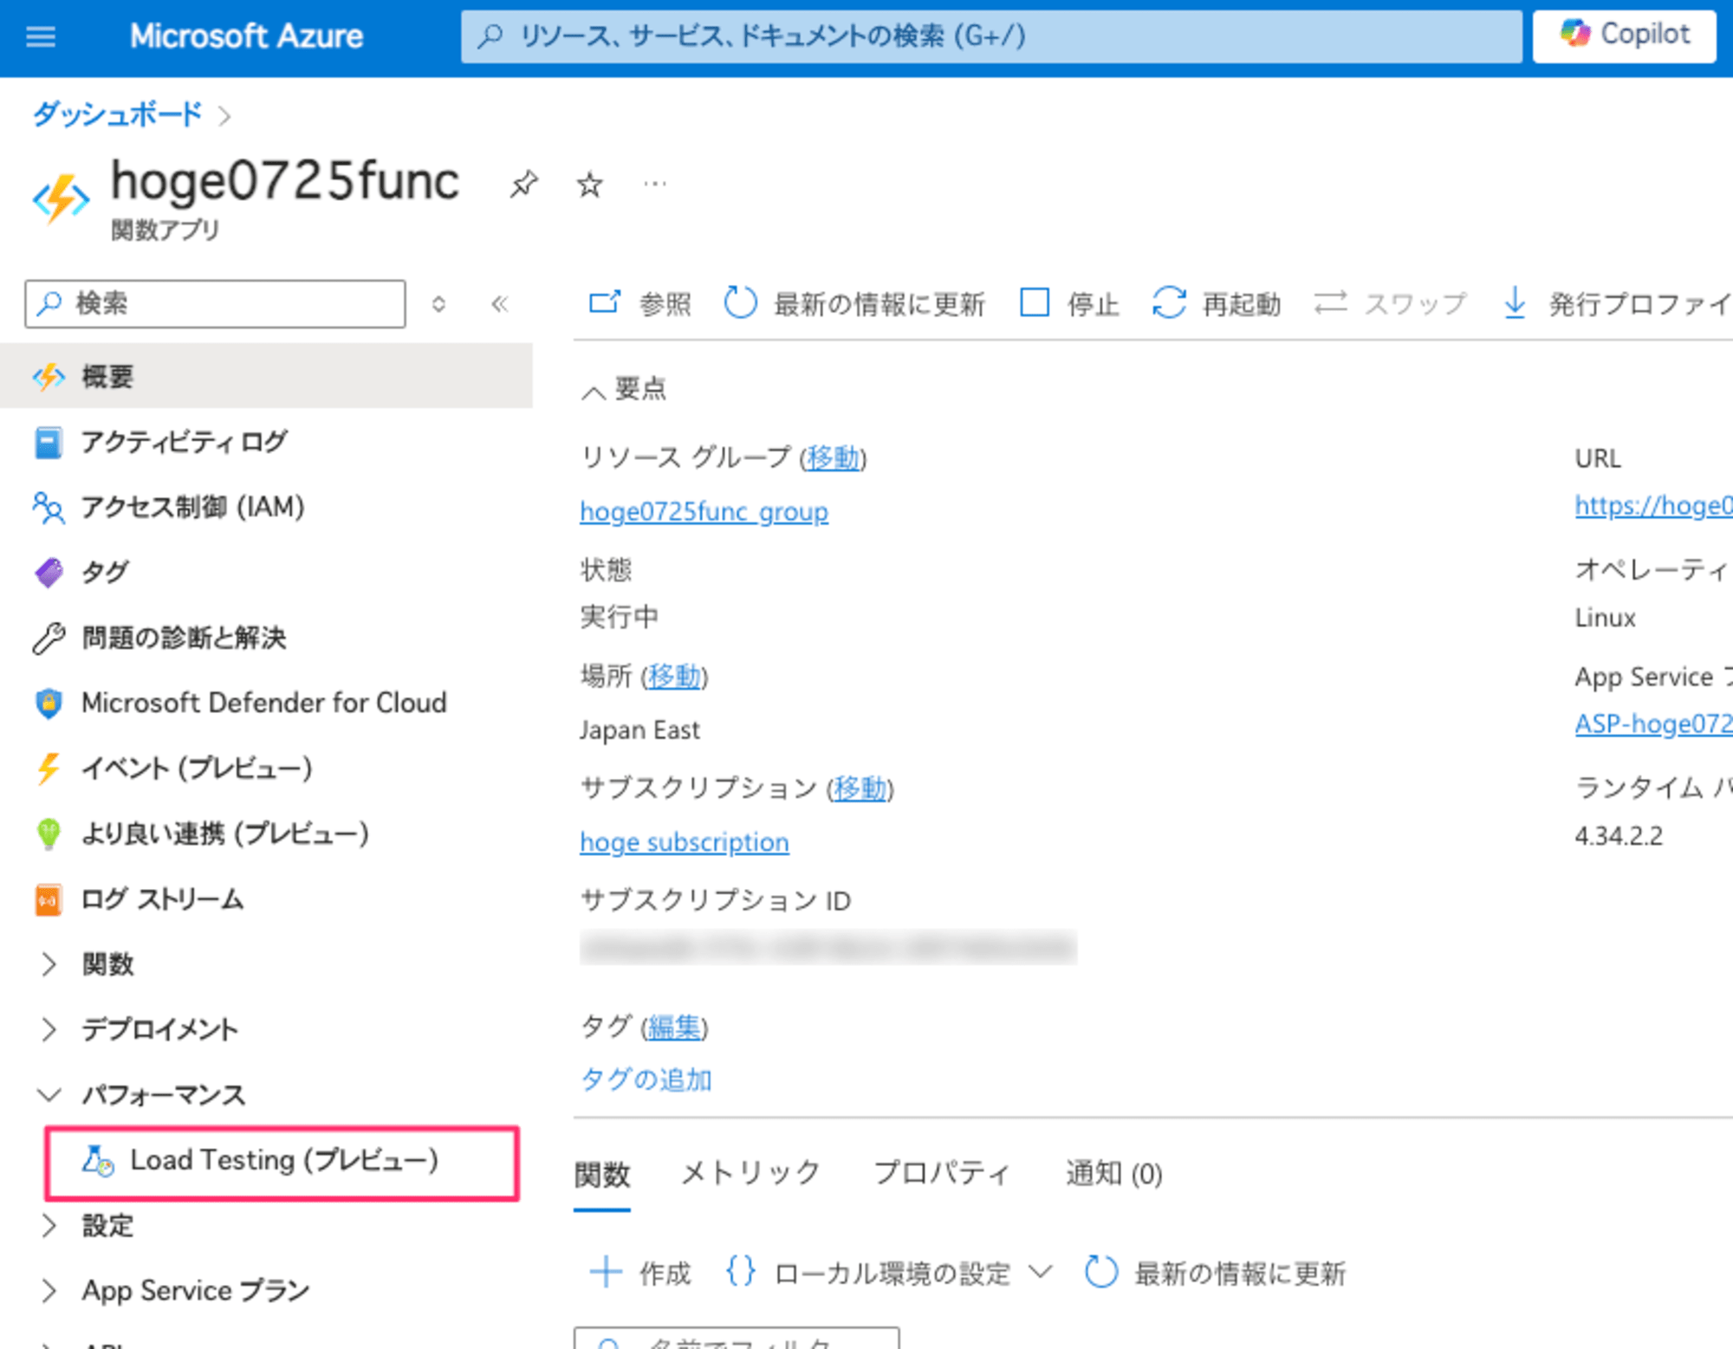
Task: Go to ダッシュボード breadcrumb
Action: coord(117,114)
